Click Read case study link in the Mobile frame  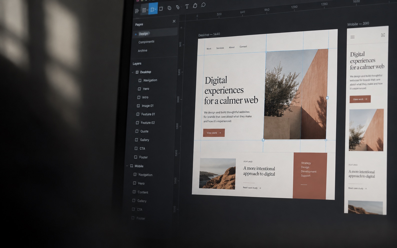[x=357, y=188]
